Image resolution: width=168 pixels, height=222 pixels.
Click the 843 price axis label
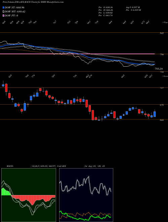tap(162, 33)
